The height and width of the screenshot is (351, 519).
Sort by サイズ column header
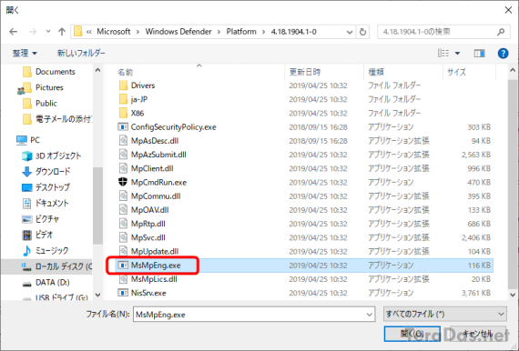coord(457,72)
